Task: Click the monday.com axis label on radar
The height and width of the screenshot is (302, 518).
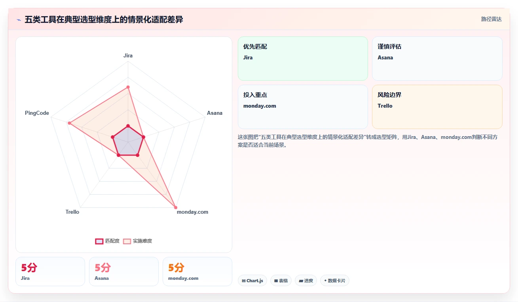Action: (x=192, y=212)
